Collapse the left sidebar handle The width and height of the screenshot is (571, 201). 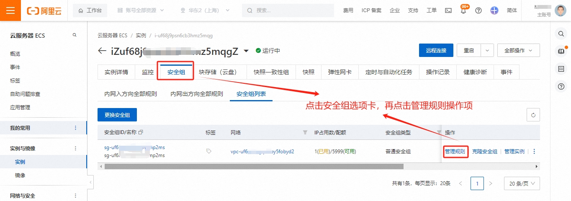click(x=90, y=182)
